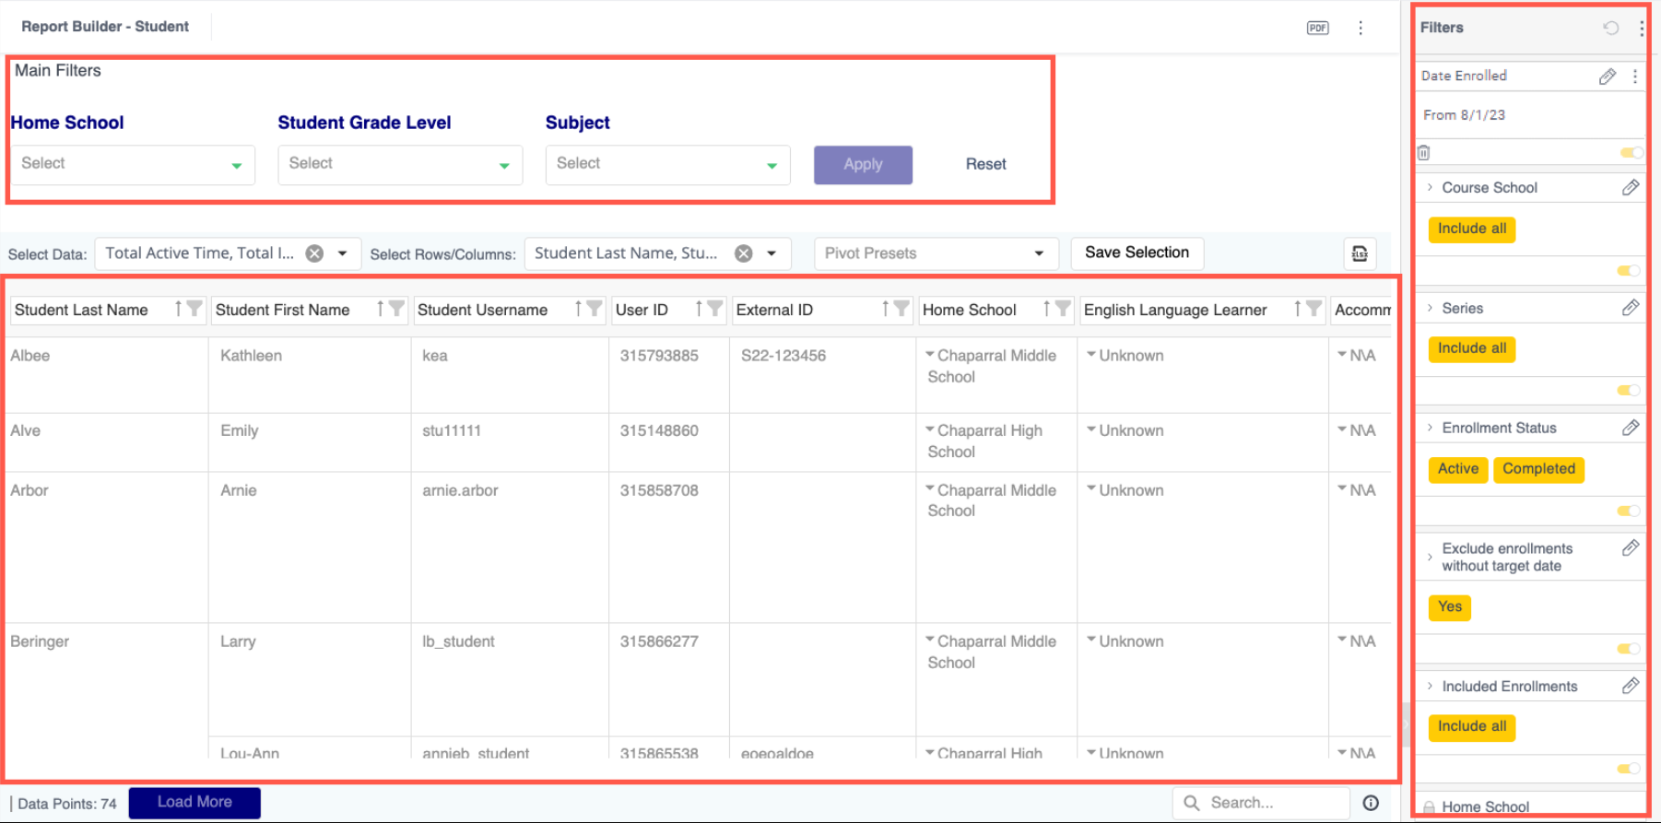Image resolution: width=1661 pixels, height=823 pixels.
Task: Select External ID S22-123456 cell
Action: tap(823, 375)
